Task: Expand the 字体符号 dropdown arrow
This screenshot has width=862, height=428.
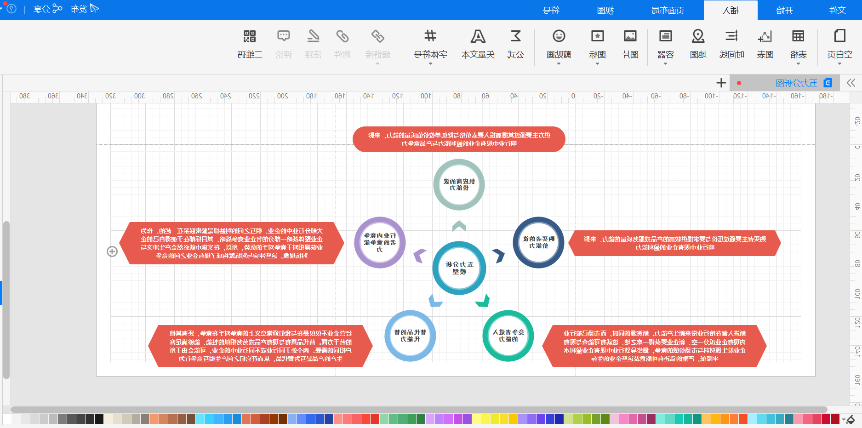Action: tap(430, 64)
